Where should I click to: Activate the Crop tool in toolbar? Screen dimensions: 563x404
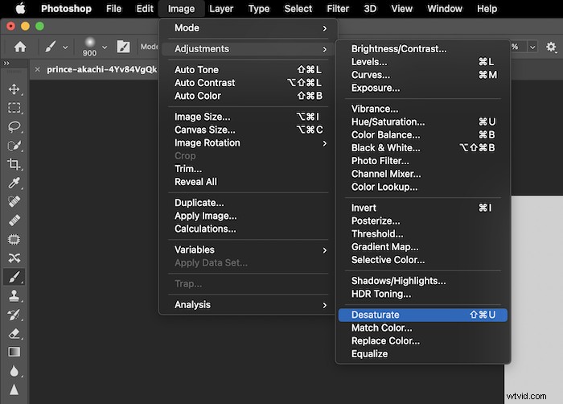(14, 164)
